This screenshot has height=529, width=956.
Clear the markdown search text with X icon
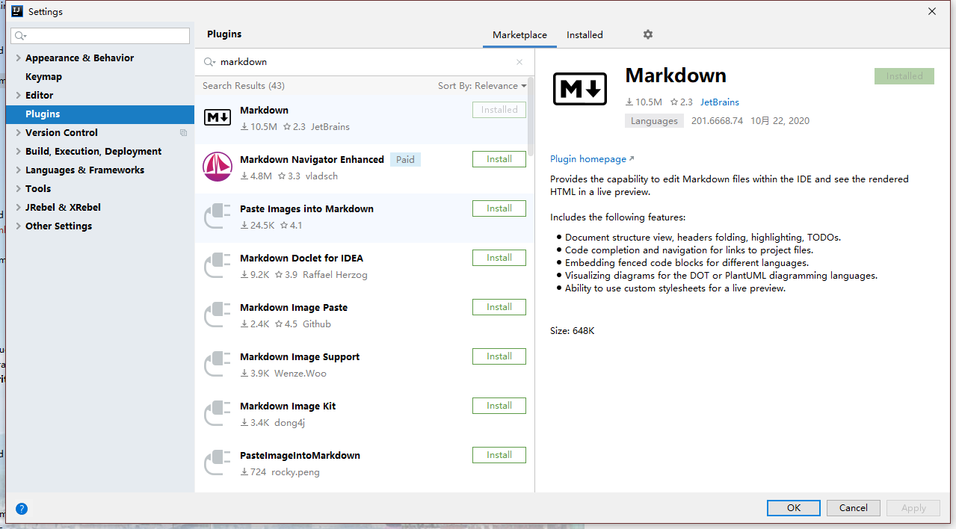click(519, 62)
